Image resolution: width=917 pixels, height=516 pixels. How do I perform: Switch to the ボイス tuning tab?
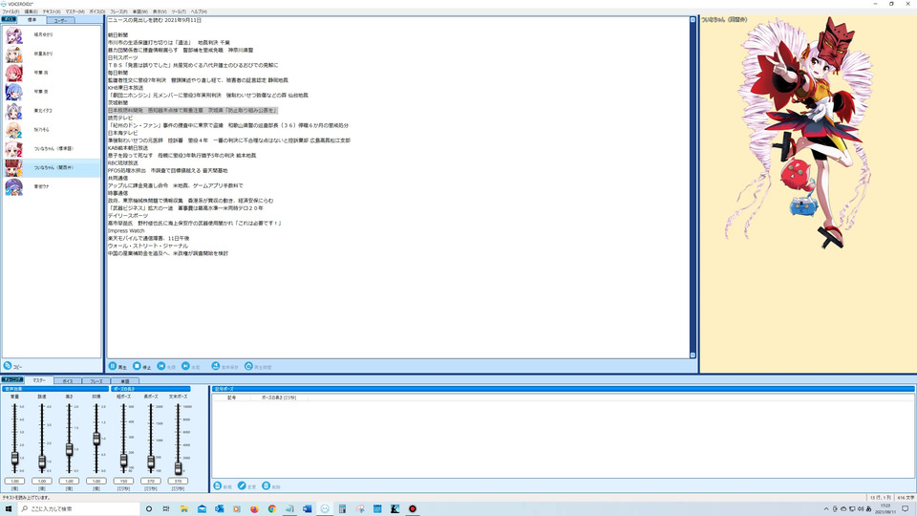tap(68, 381)
